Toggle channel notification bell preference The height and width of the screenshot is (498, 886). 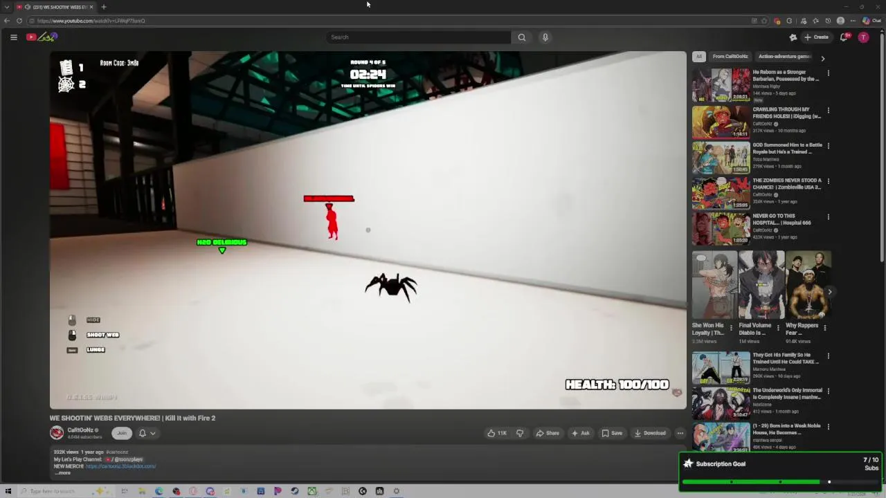click(143, 433)
